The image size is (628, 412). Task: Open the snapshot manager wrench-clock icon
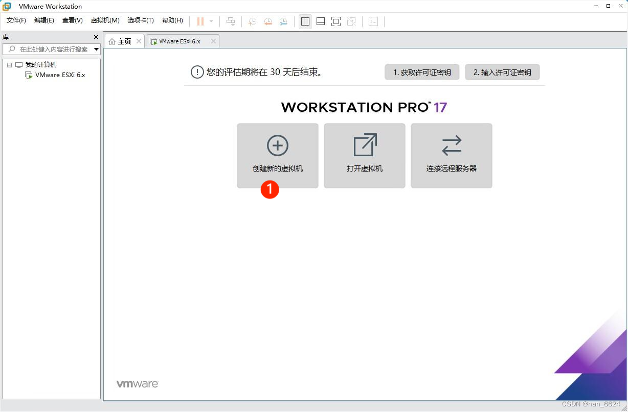(283, 21)
